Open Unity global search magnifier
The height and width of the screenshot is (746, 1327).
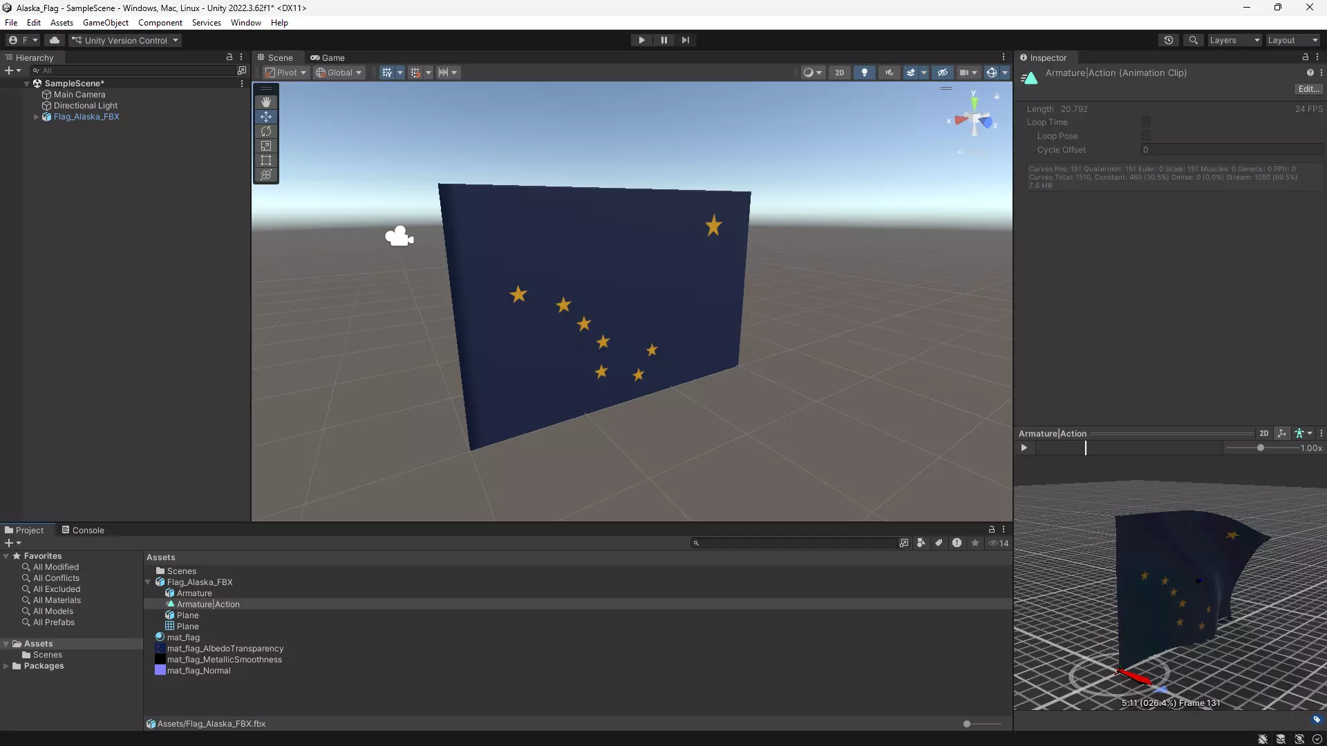pyautogui.click(x=1194, y=40)
